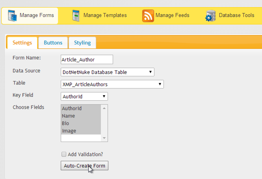262x179 pixels.
Task: Open the Database Tools gear icon
Action: tap(210, 16)
